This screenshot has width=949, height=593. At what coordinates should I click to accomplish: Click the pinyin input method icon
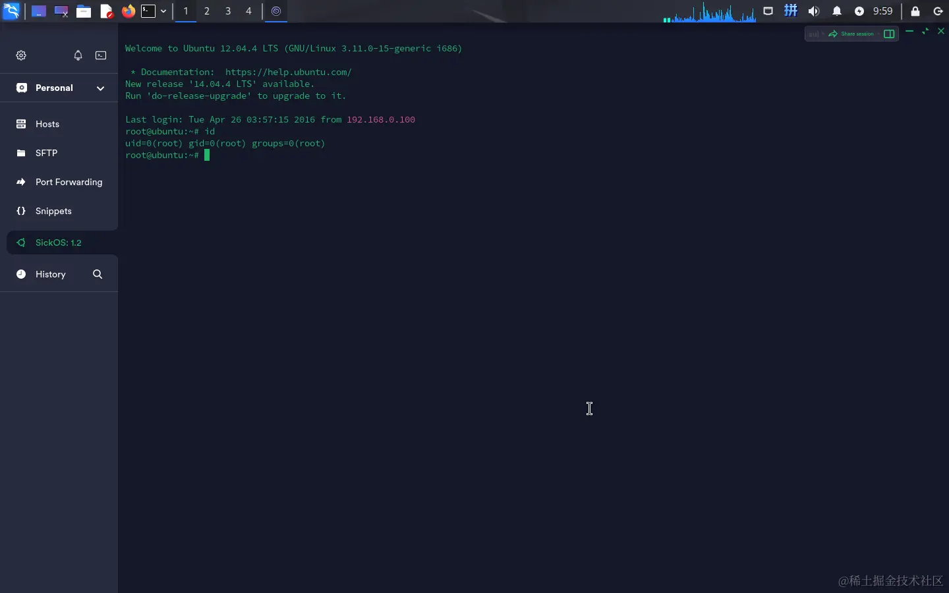click(791, 11)
